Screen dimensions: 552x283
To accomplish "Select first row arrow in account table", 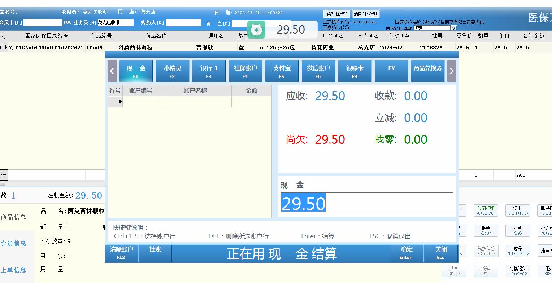I will point(116,102).
